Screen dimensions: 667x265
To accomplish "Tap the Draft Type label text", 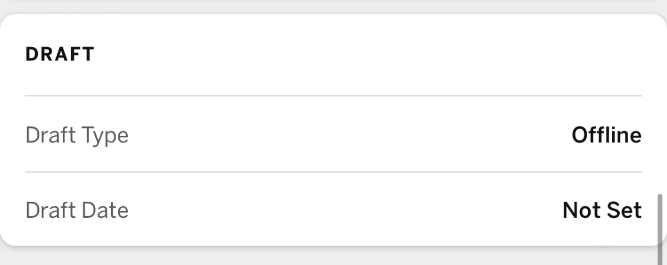I will (77, 135).
